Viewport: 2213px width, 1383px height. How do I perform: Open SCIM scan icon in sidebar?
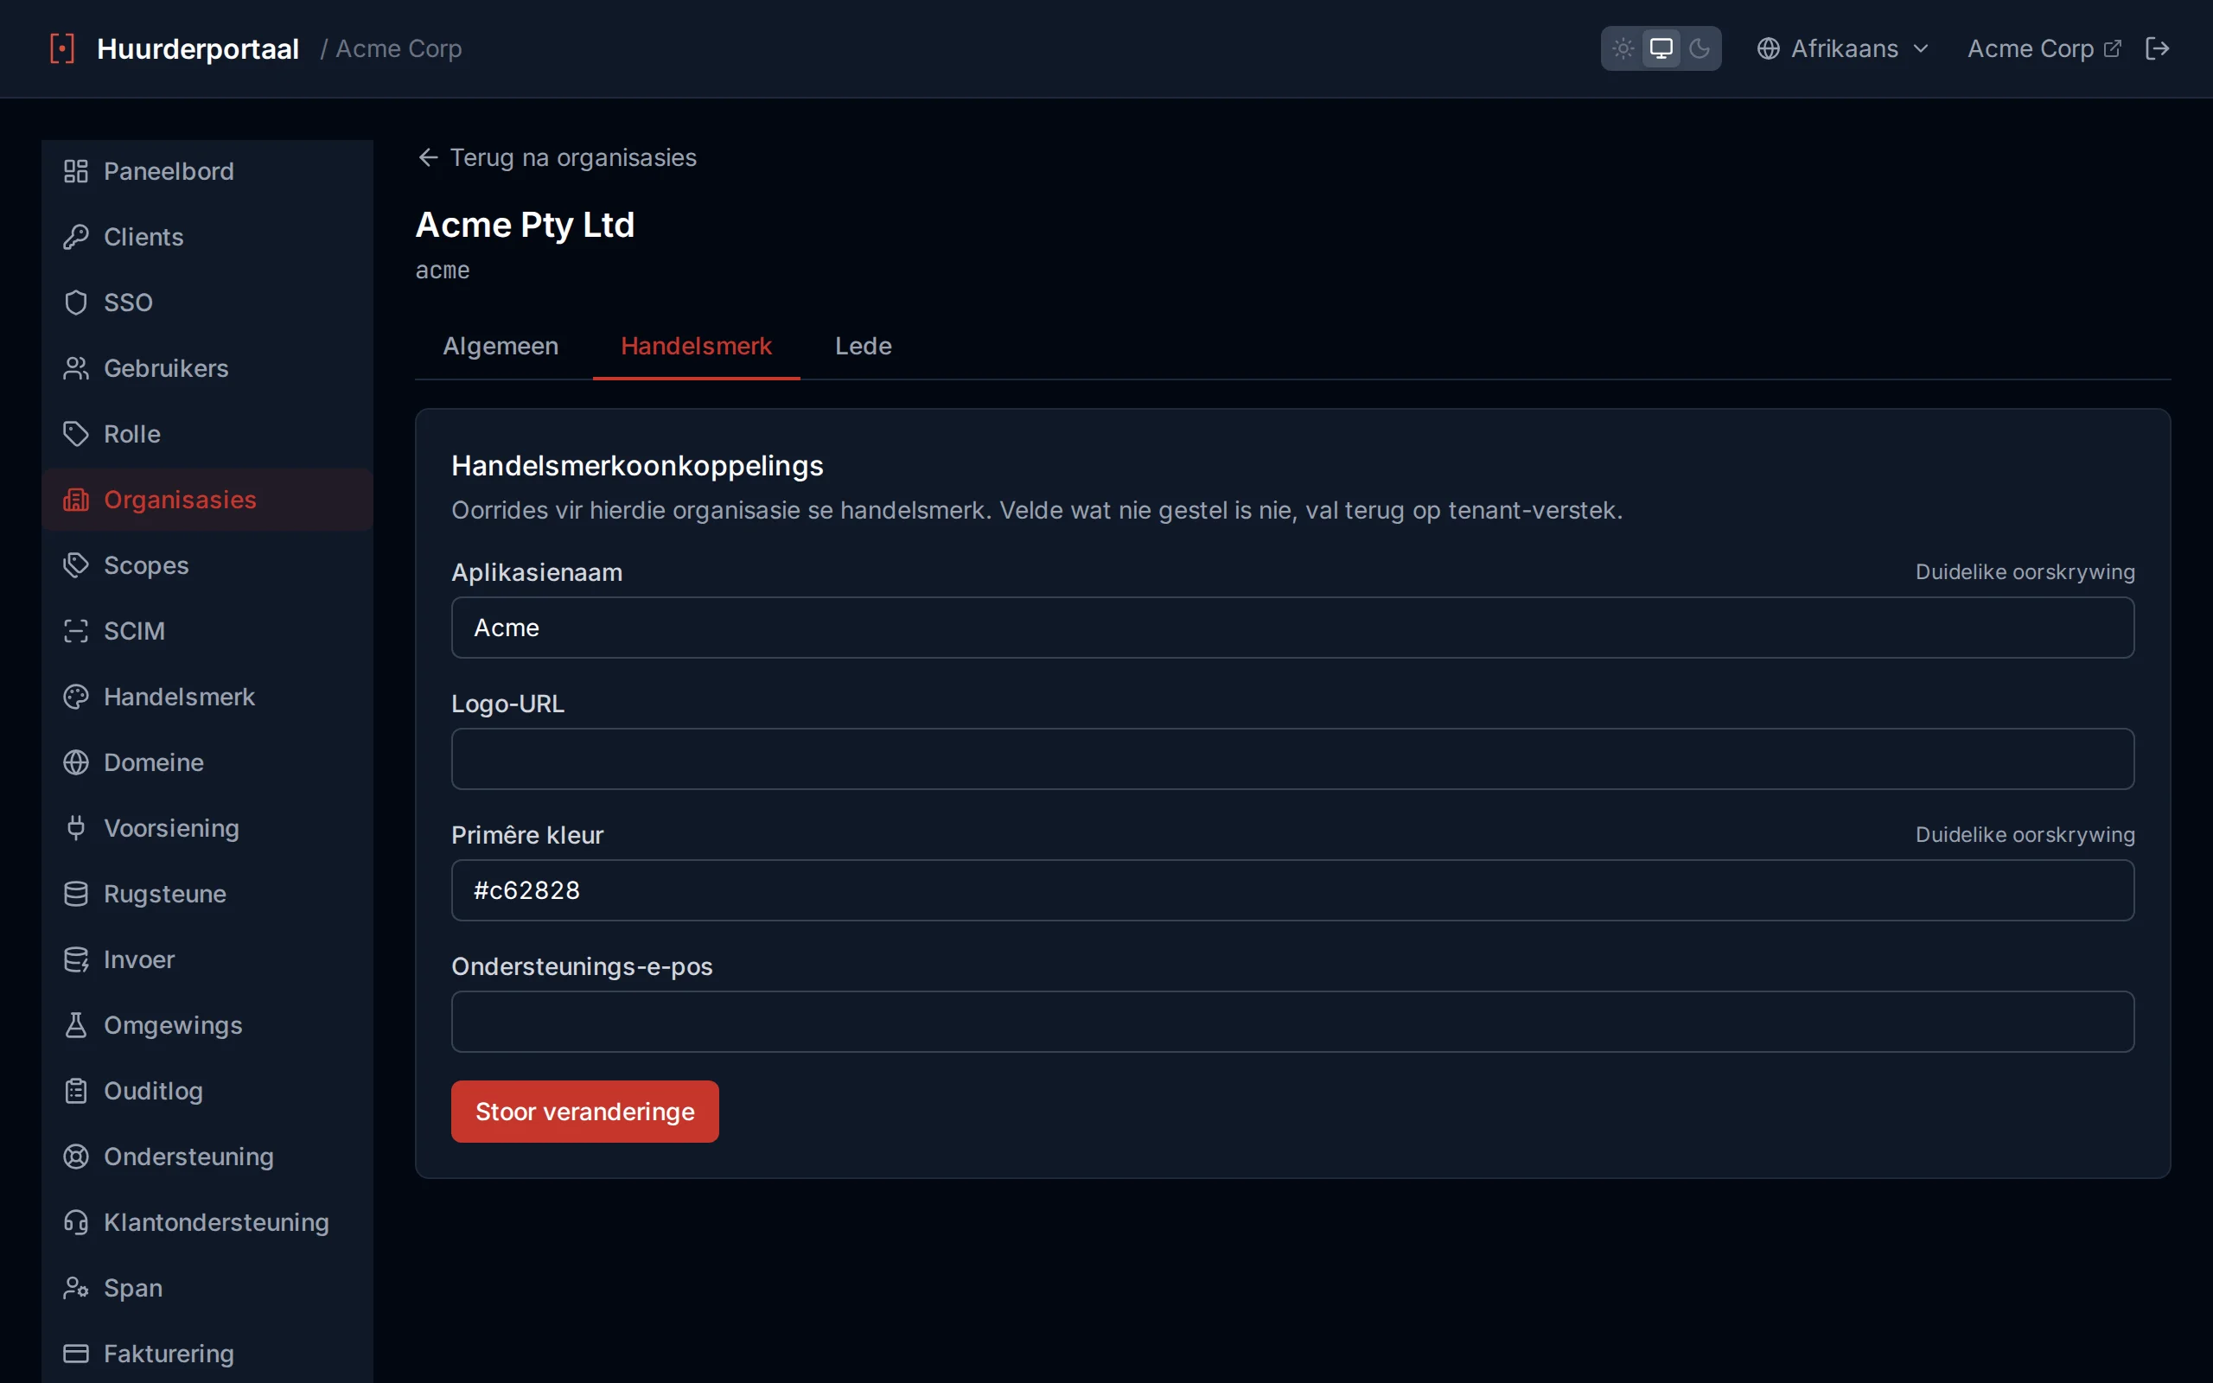pyautogui.click(x=76, y=631)
